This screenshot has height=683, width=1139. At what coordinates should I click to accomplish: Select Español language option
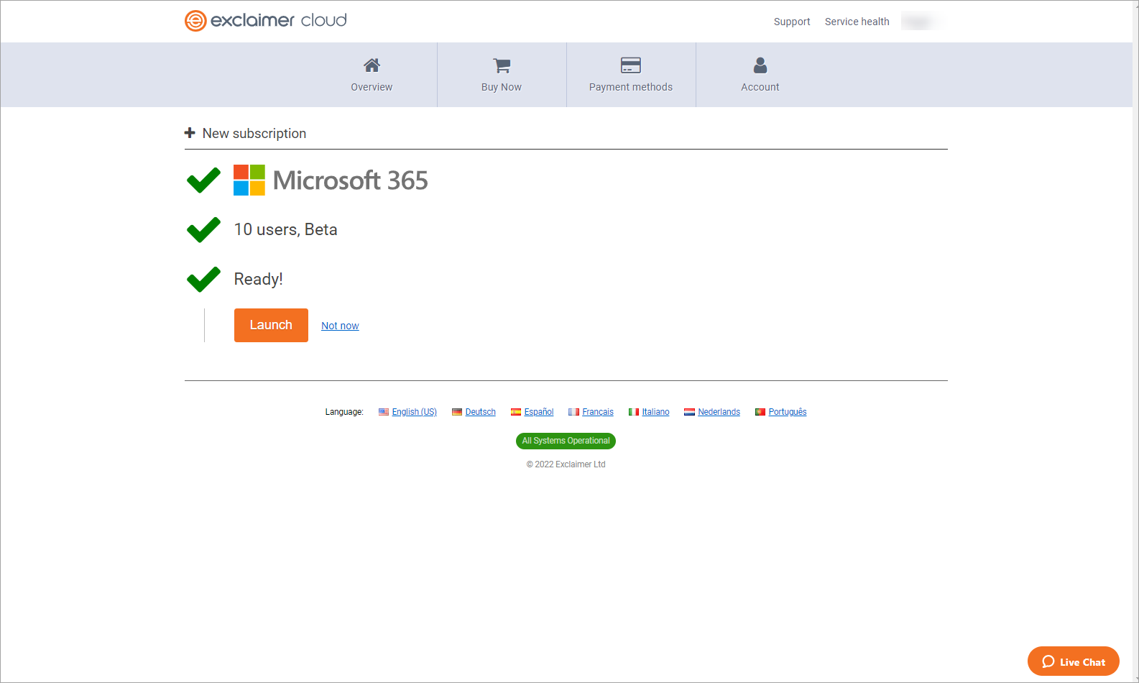tap(538, 412)
